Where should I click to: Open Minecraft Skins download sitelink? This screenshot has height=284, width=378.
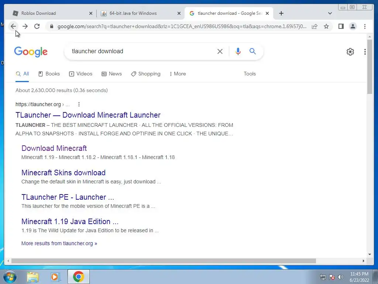(63, 173)
